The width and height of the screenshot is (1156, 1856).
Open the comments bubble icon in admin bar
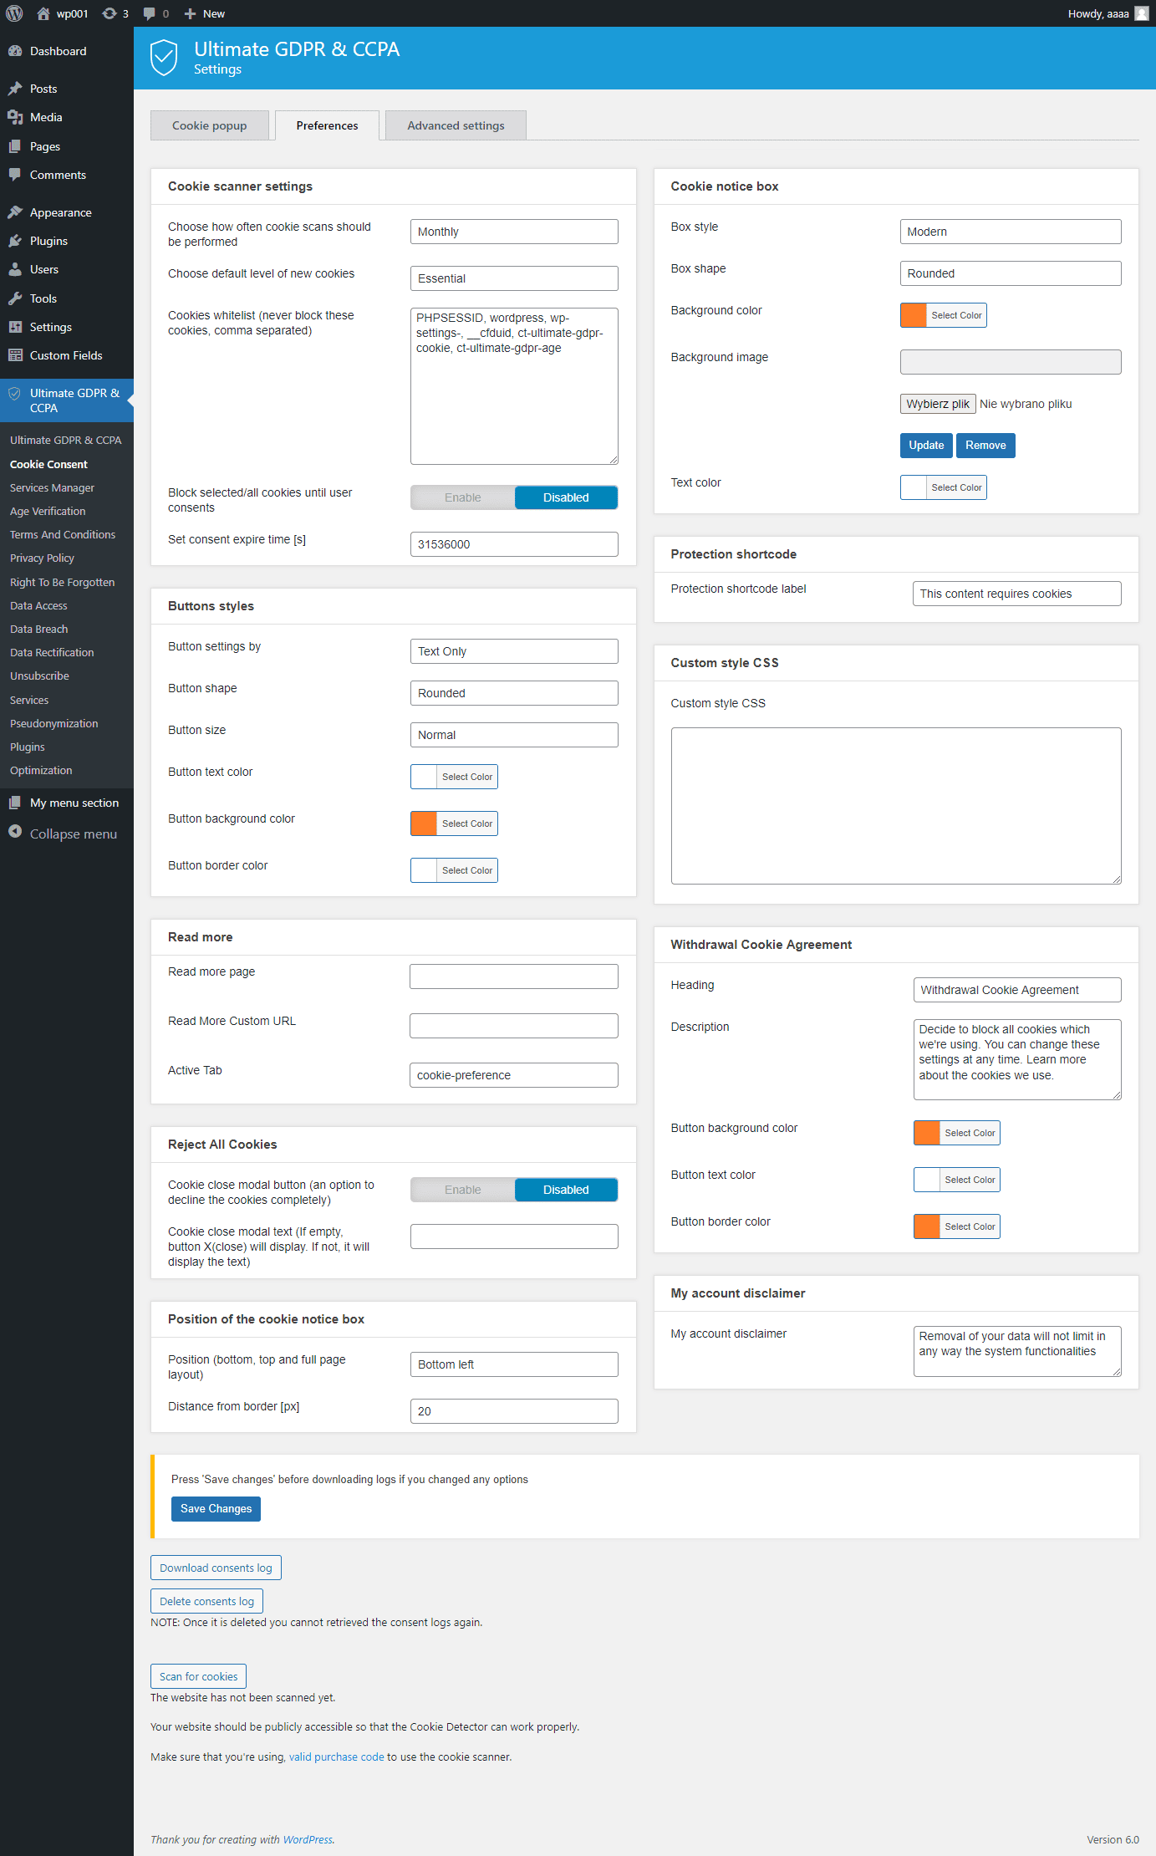[149, 13]
